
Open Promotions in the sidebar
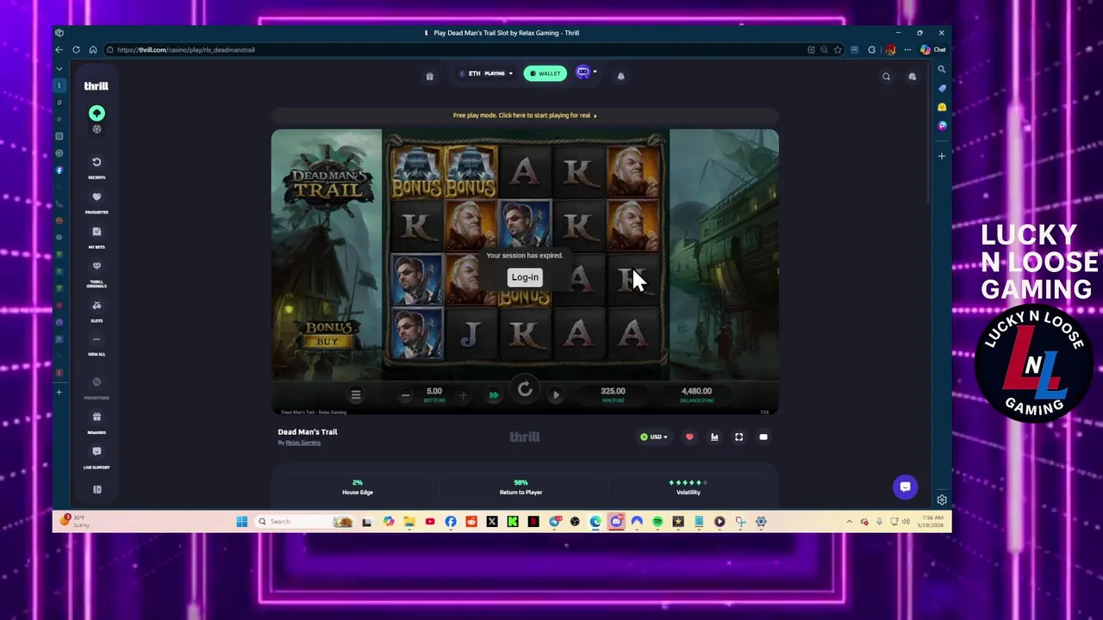click(97, 387)
